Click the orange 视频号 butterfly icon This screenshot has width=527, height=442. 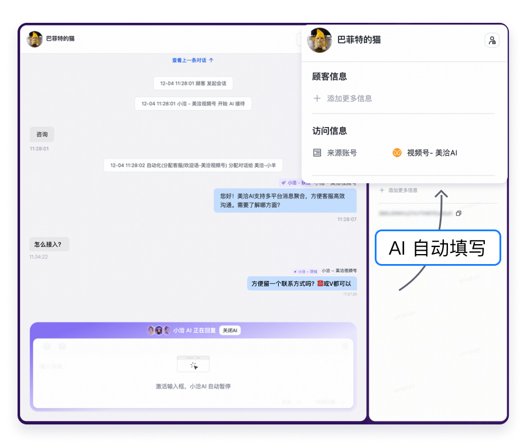tap(396, 153)
